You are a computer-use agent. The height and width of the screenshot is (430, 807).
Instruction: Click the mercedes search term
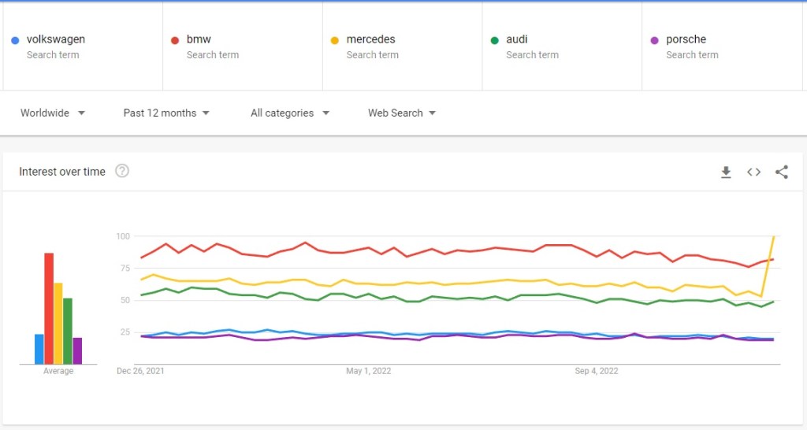pyautogui.click(x=371, y=39)
